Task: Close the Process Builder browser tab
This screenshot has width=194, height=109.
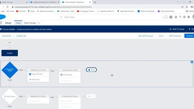Action: click(x=90, y=2)
